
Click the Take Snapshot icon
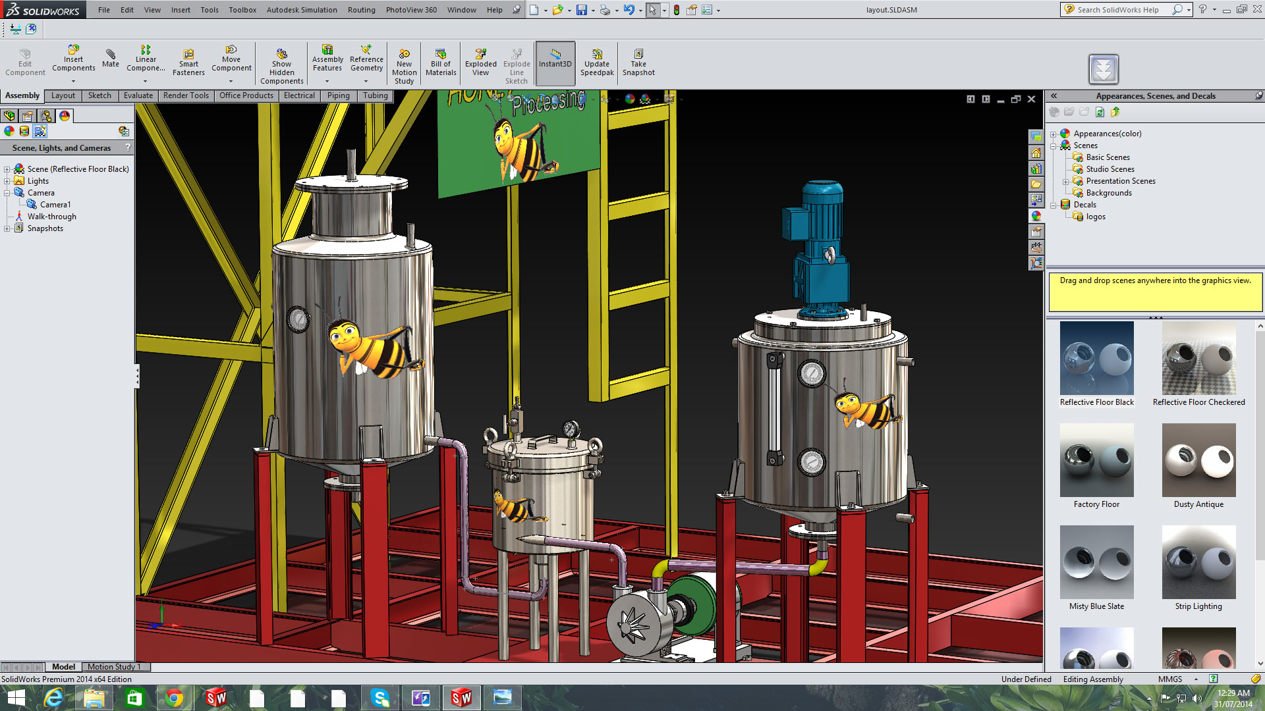click(x=638, y=55)
